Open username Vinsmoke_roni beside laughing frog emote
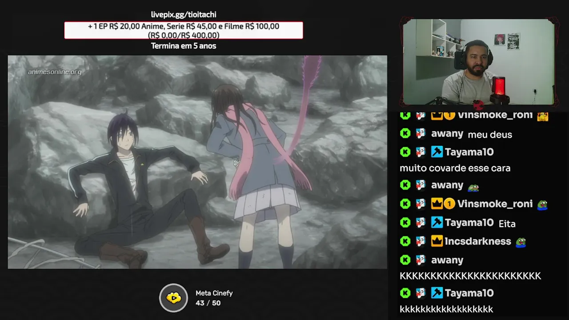The height and width of the screenshot is (320, 569). point(495,204)
